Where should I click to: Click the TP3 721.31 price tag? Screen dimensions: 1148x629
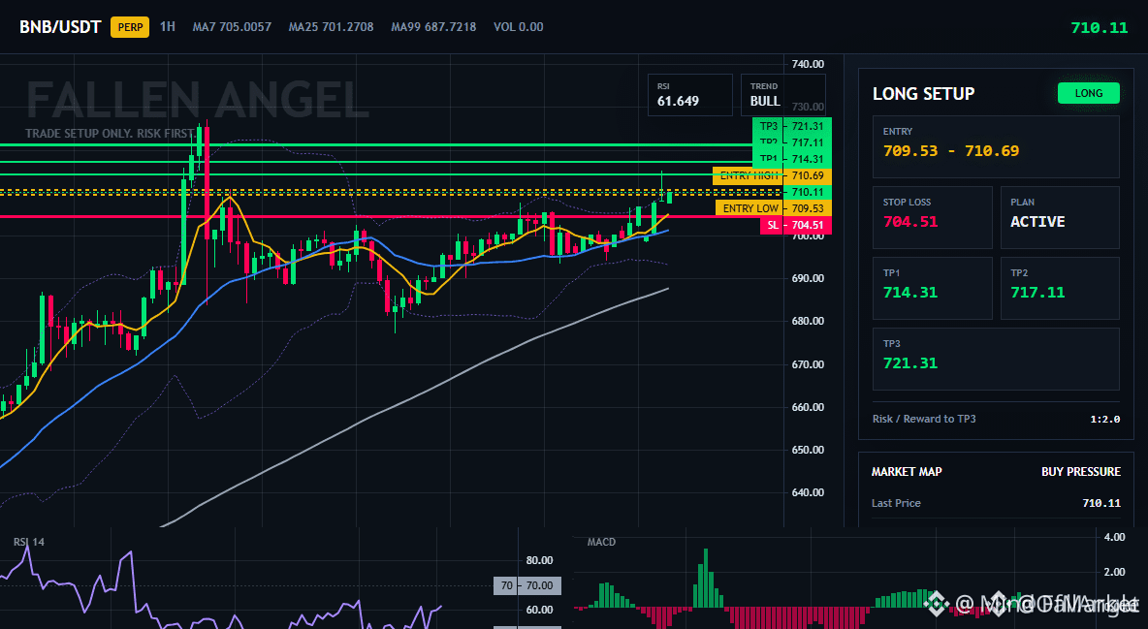792,126
